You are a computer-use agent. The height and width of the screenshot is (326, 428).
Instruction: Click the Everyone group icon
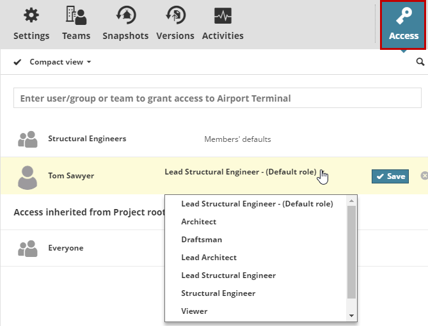coord(28,248)
